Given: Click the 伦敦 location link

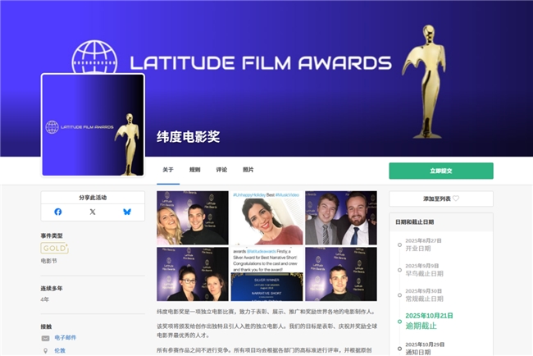Looking at the screenshot, I should click(60, 349).
